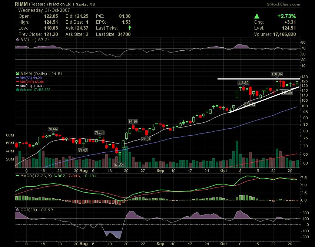This screenshot has height=247, width=315.
Task: Click the 'RIMM (Daily) 124.51' legend
Action: [x=42, y=74]
